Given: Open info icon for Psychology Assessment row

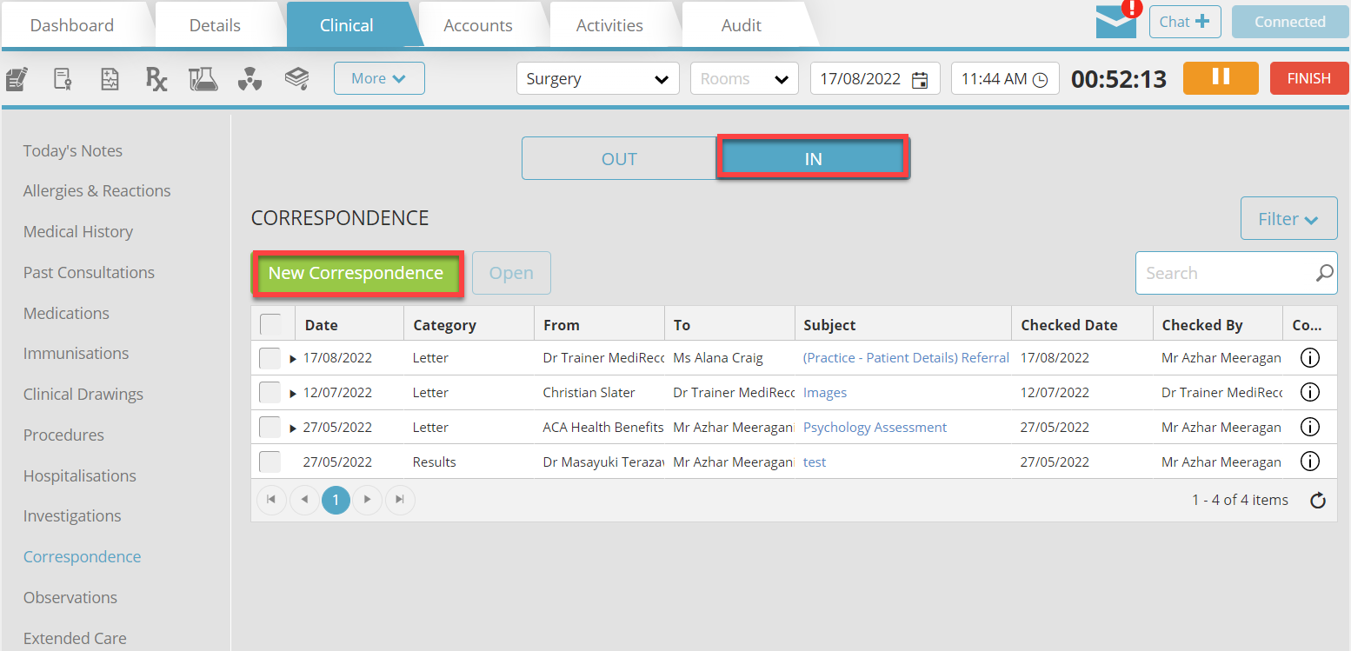Looking at the screenshot, I should tap(1309, 427).
